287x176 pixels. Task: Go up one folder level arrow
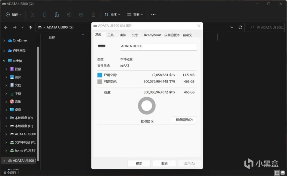tap(30, 27)
